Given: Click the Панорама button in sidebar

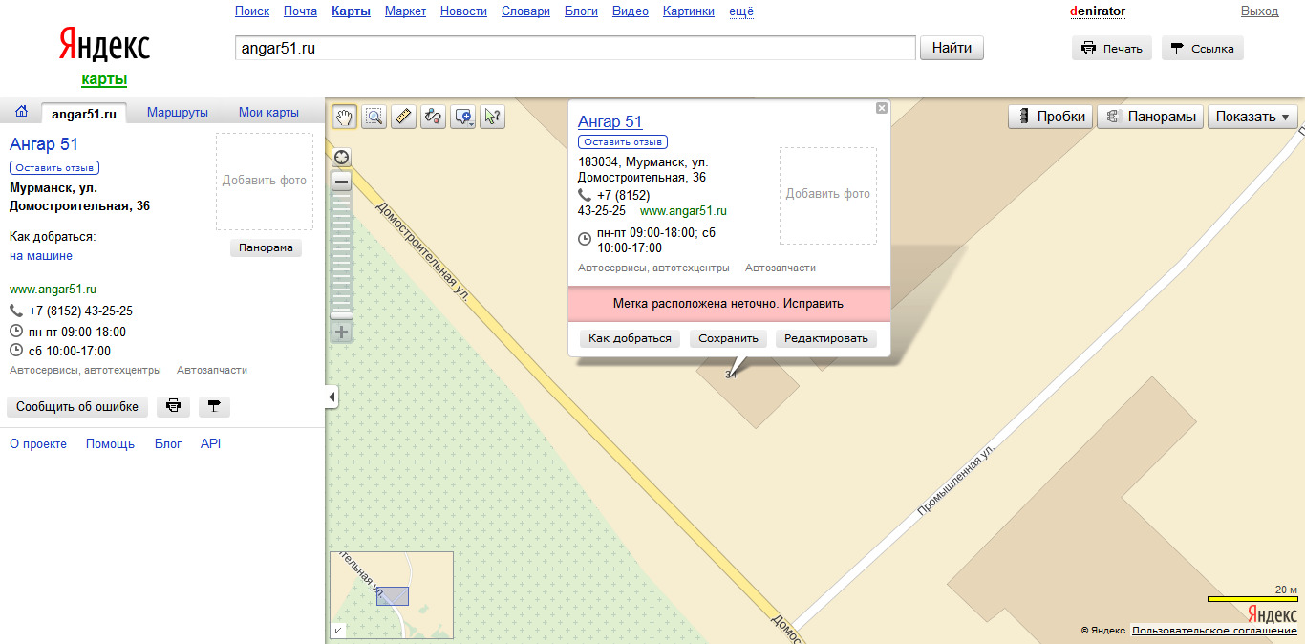Looking at the screenshot, I should coord(266,247).
